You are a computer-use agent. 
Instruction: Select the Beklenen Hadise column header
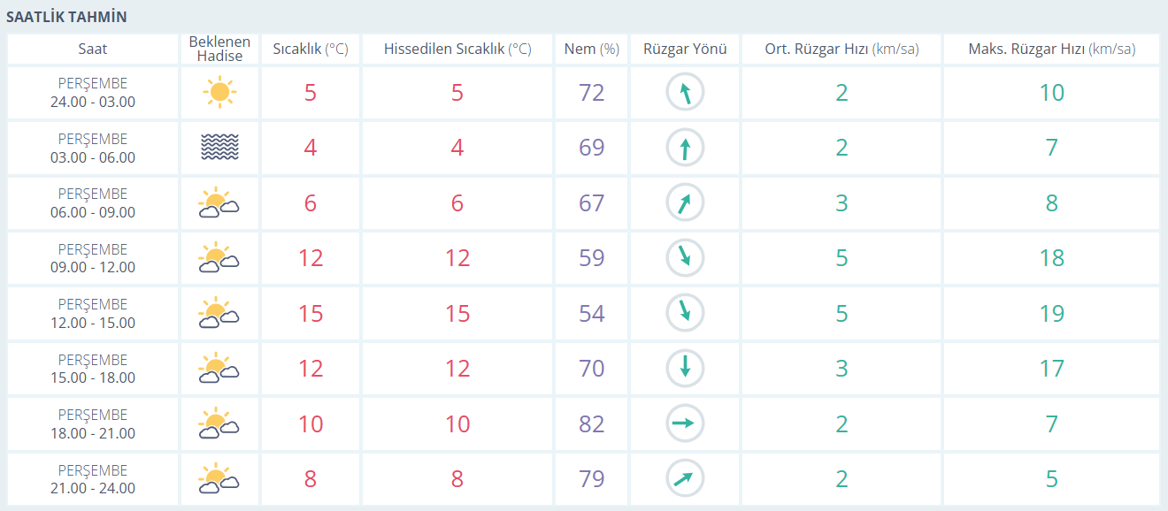pos(219,49)
